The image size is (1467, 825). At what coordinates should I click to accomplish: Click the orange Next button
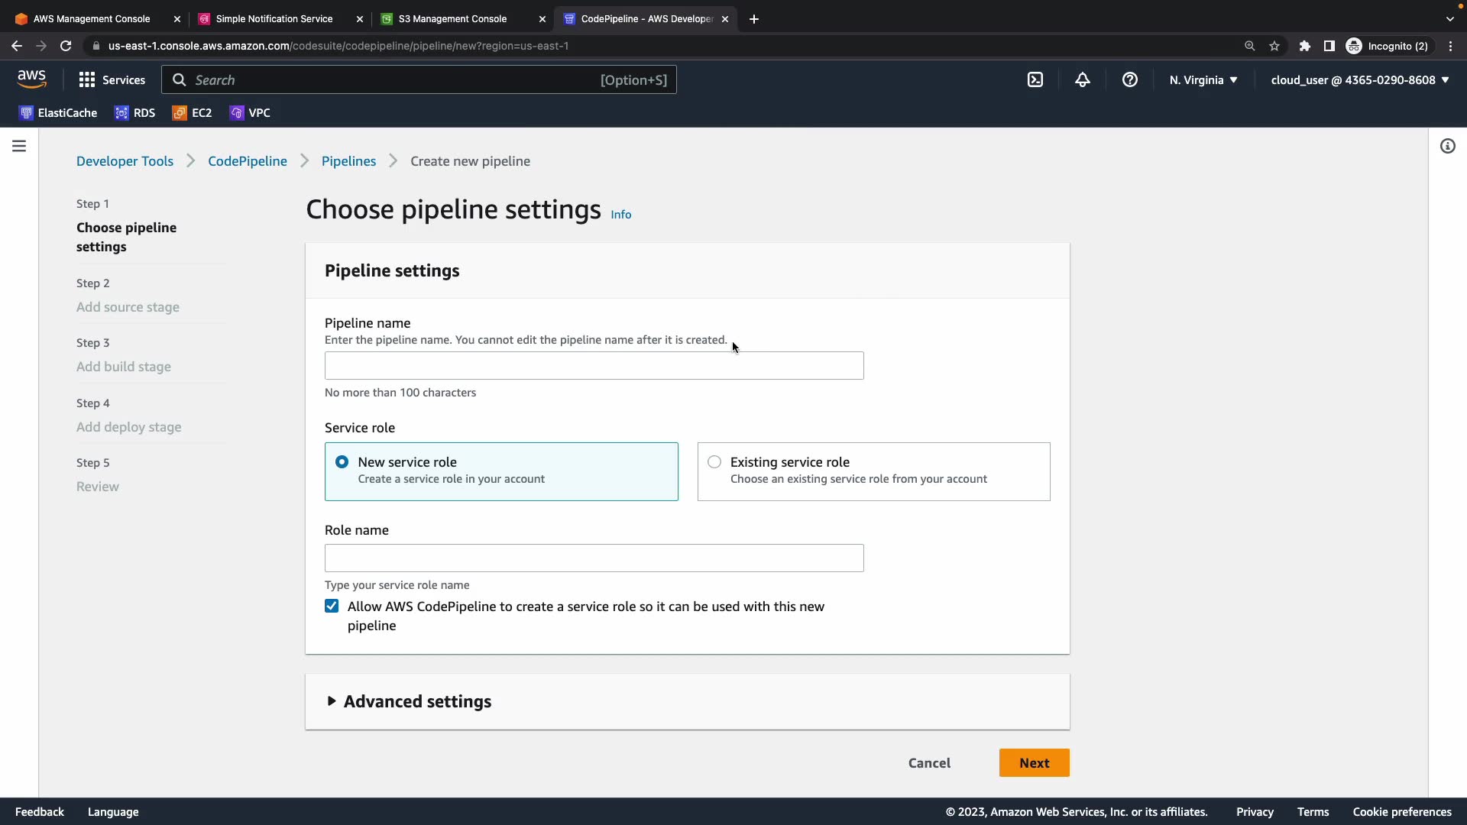pos(1033,762)
